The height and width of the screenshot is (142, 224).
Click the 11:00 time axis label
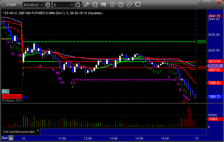coord(62,138)
